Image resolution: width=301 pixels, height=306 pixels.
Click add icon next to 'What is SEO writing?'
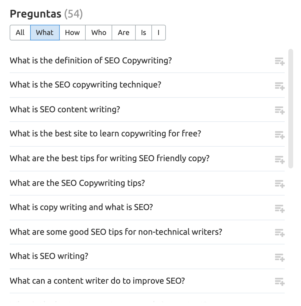coord(279,257)
